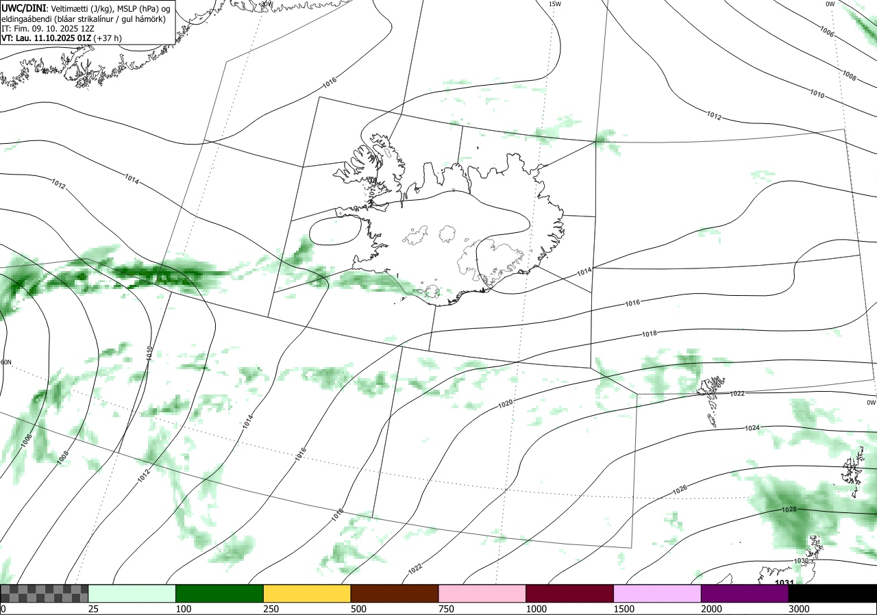This screenshot has height=615, width=877.
Task: Click the "IT: Fim. 09. 10. 2025 12Z" line
Action: coord(48,28)
